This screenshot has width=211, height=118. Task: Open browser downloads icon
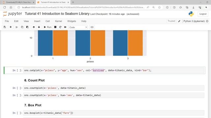194,7
